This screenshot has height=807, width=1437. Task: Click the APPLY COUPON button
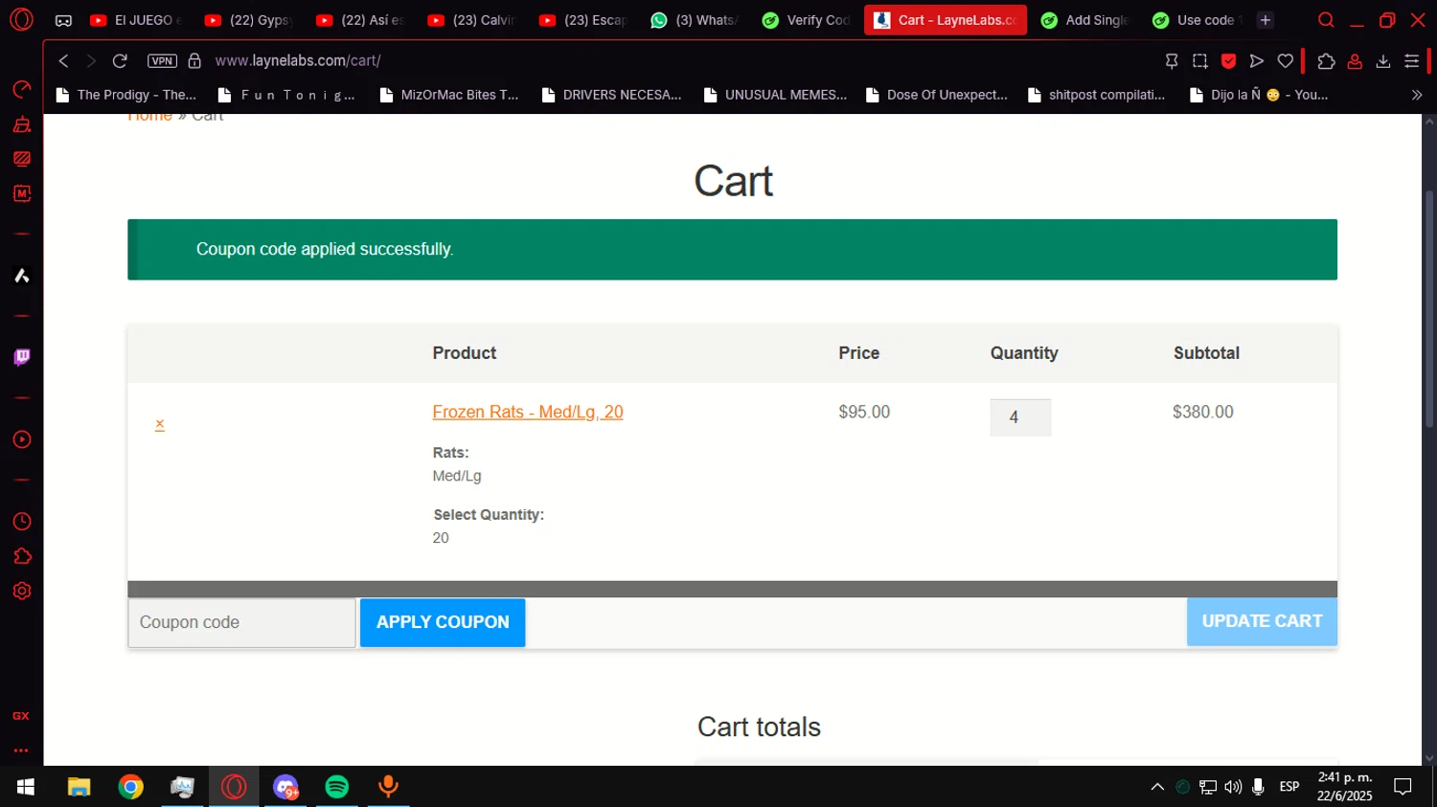443,622
